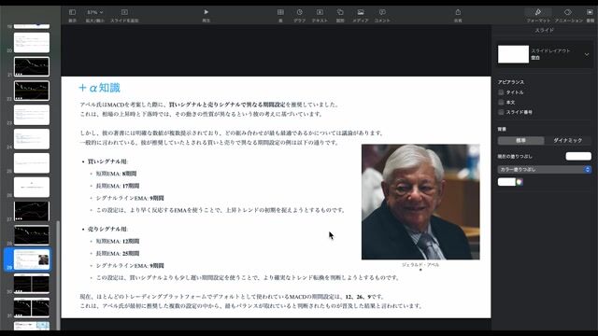Click 短期EMA: 12期間 bullet line
Screen dimensions: 598x336
click(118, 241)
